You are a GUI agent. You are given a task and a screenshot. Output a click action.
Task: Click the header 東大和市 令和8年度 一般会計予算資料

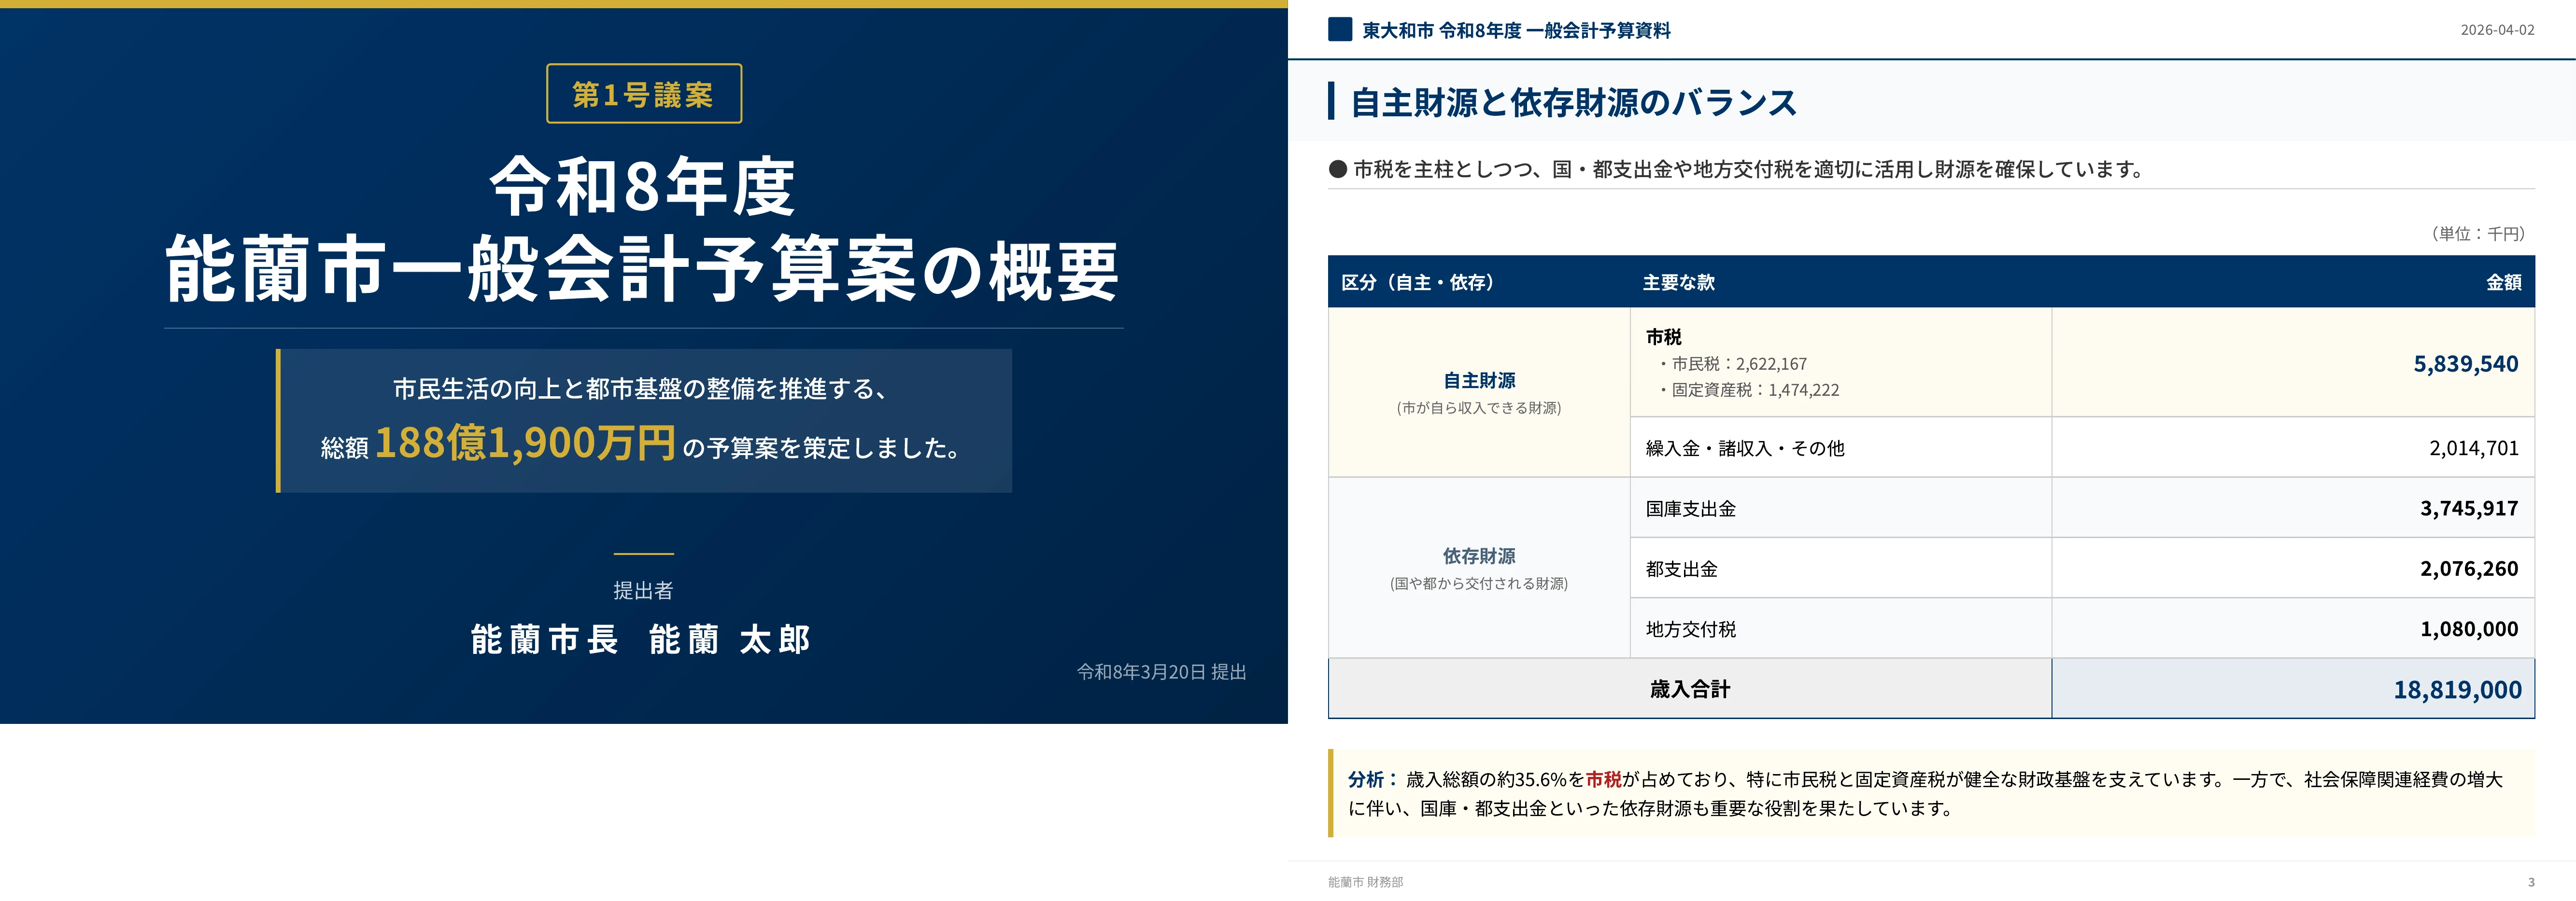[1516, 31]
